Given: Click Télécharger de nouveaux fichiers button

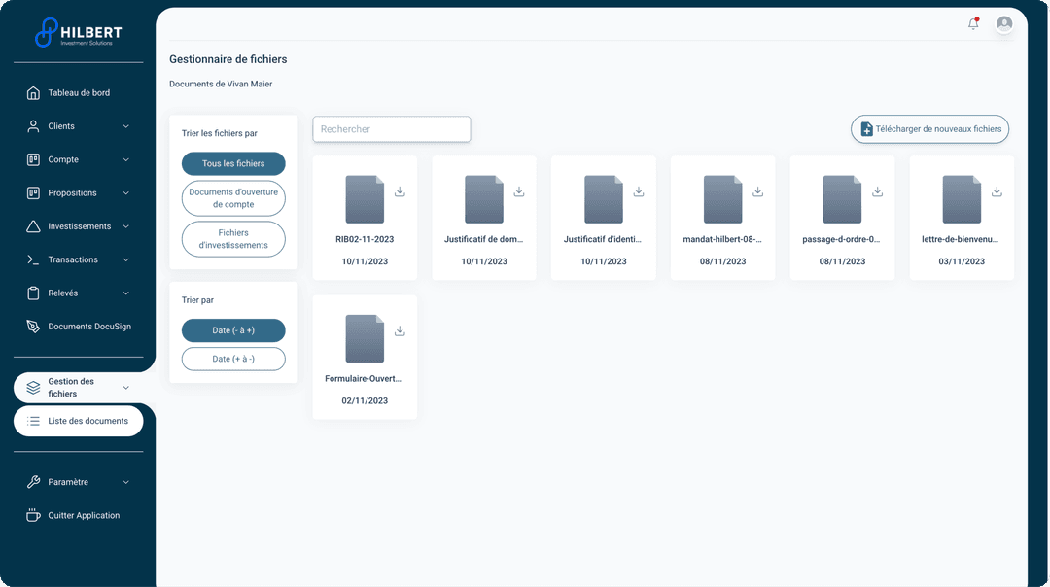Looking at the screenshot, I should [929, 129].
